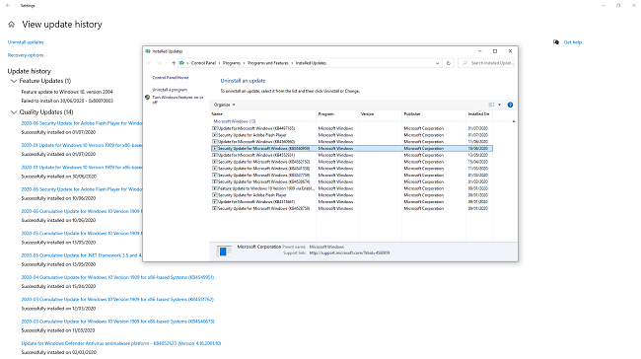Open the support.microsoft.com support link
The width and height of the screenshot is (641, 359).
(x=349, y=253)
